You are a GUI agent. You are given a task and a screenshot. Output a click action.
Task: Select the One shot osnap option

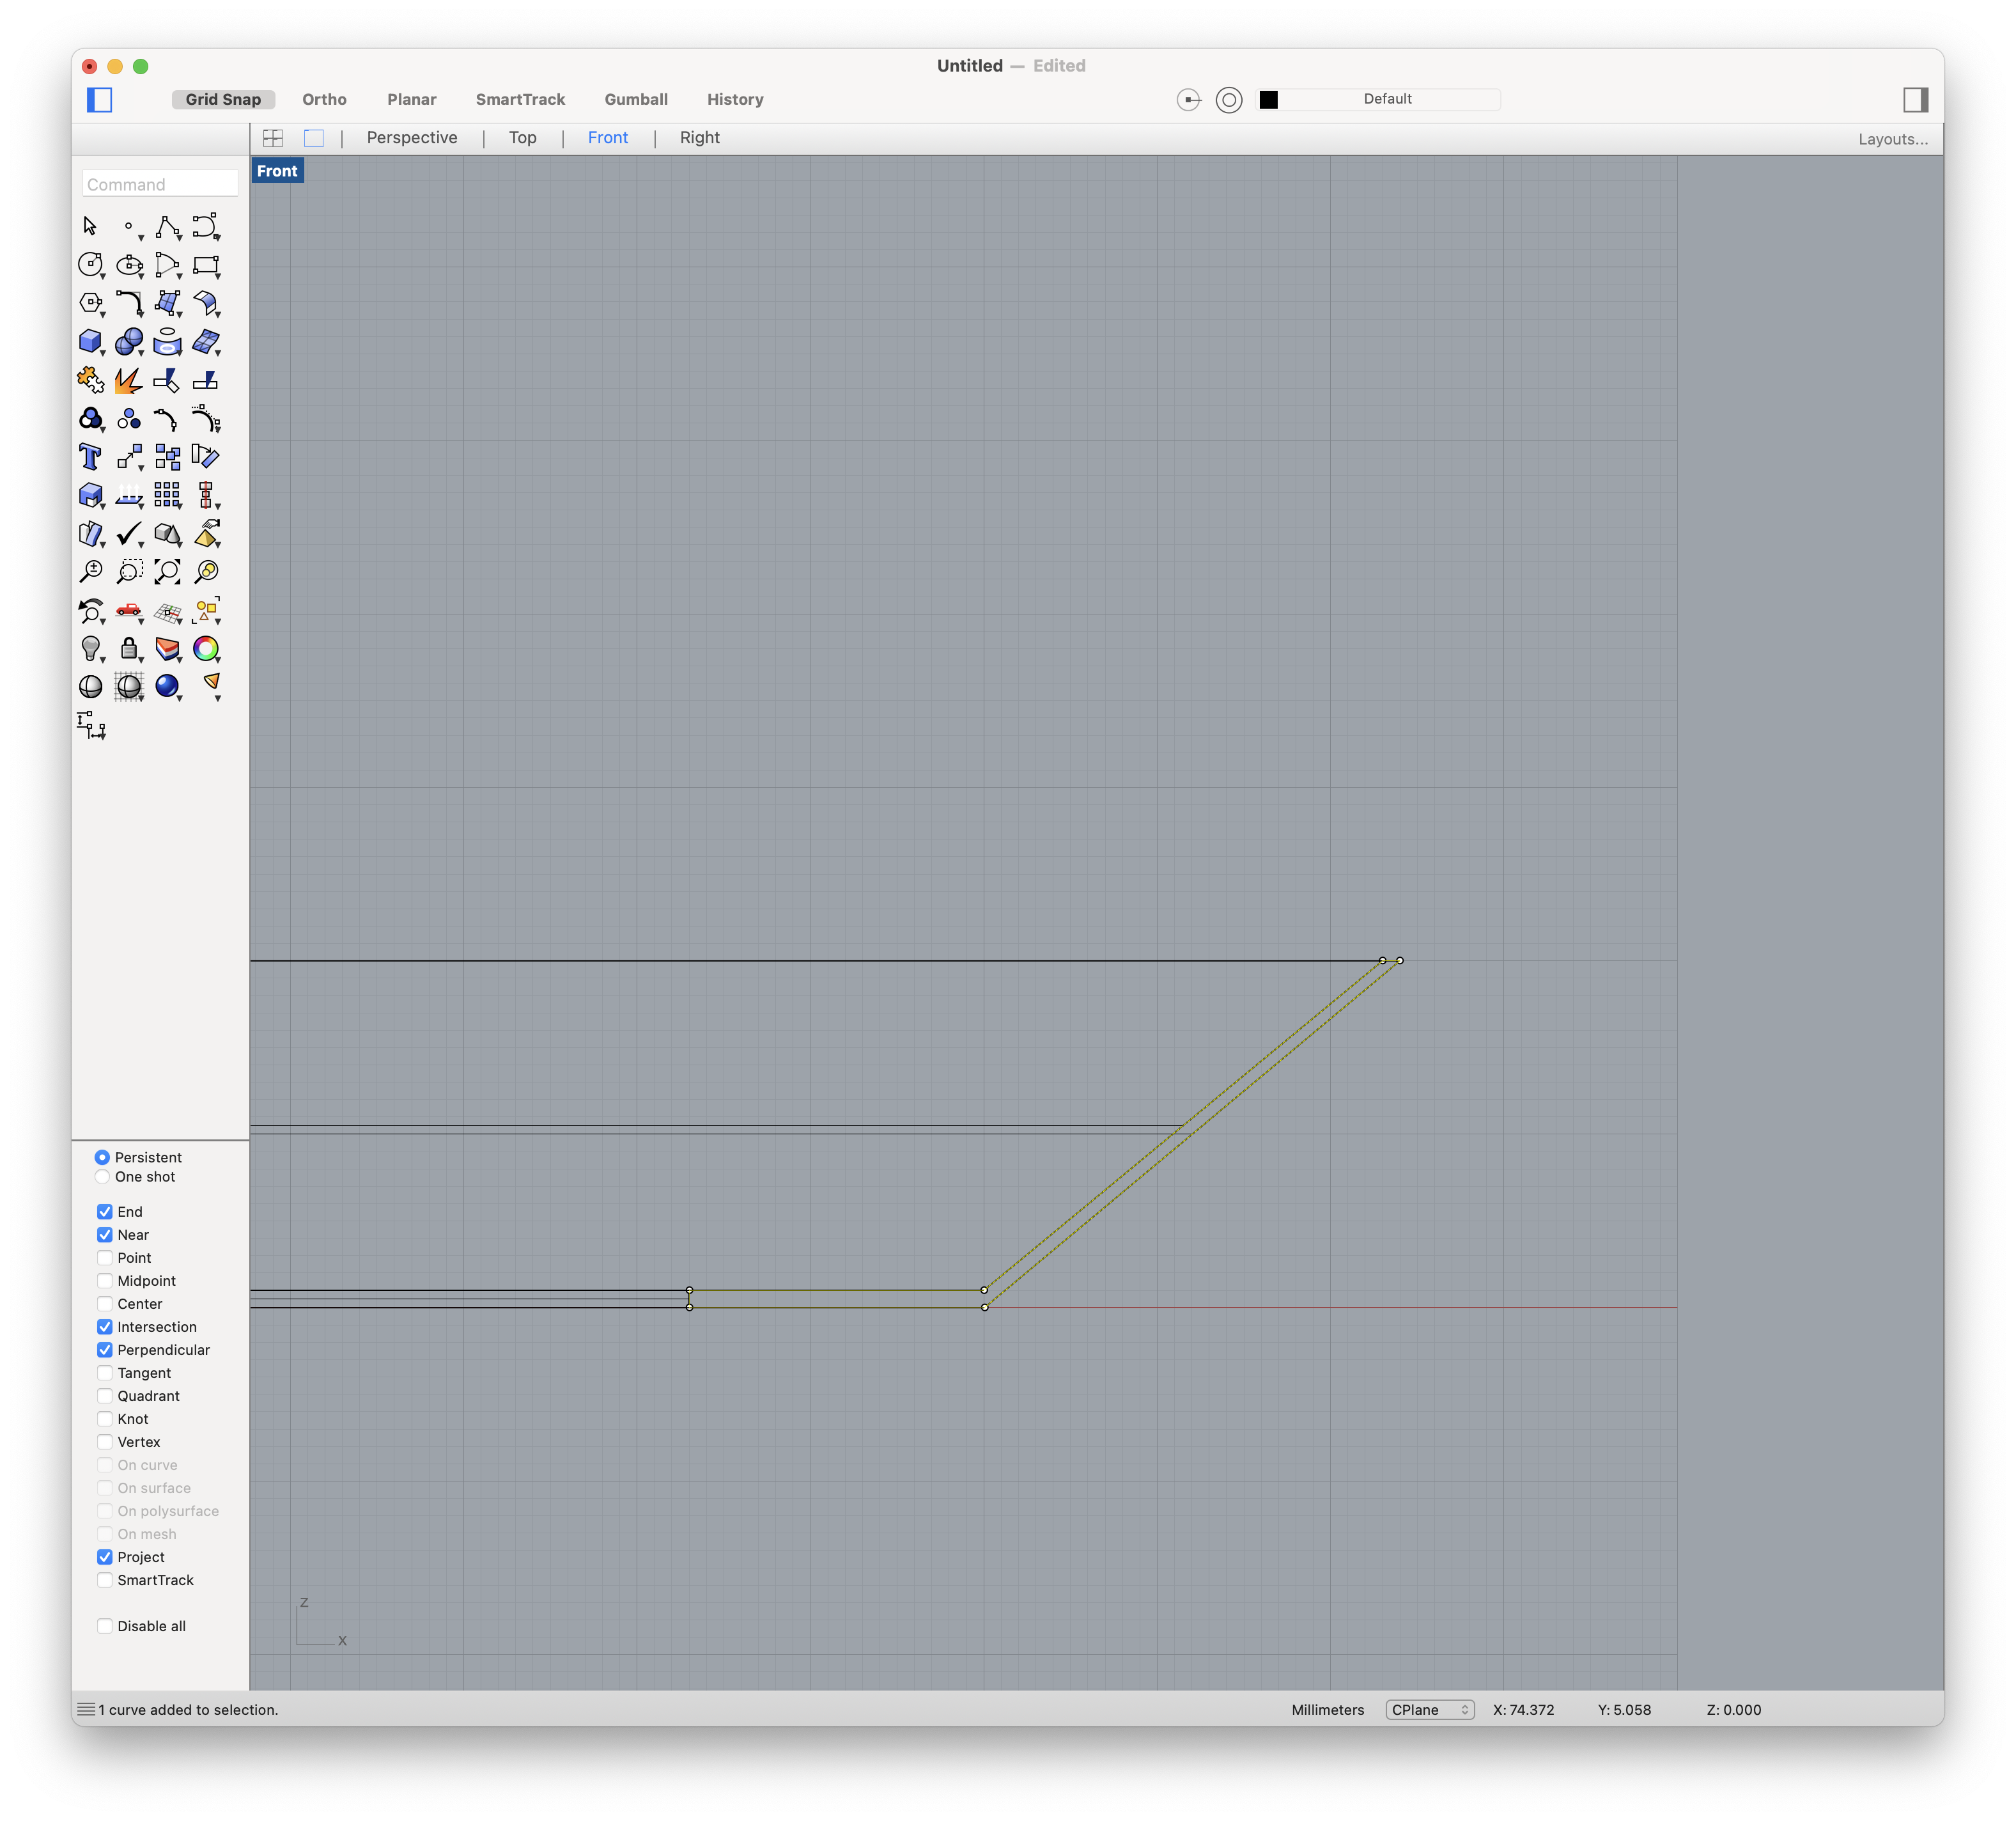tap(102, 1176)
